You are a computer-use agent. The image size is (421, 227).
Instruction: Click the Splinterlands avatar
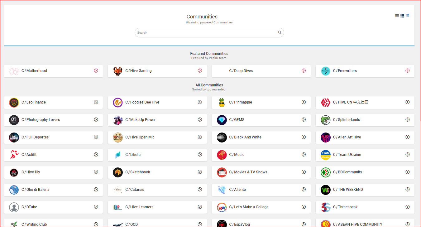326,120
